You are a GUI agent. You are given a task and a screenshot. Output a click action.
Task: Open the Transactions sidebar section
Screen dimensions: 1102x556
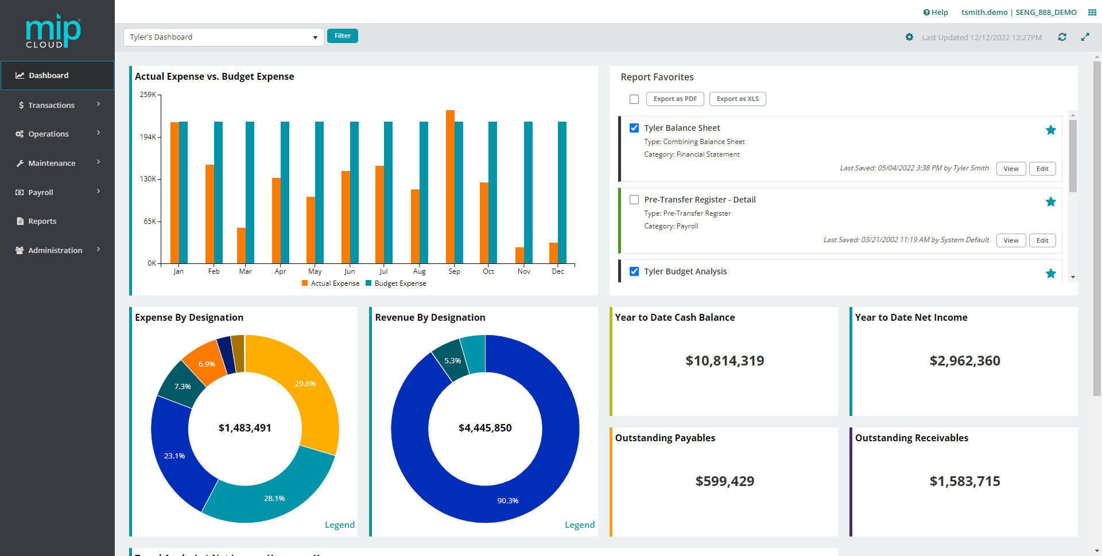click(52, 105)
